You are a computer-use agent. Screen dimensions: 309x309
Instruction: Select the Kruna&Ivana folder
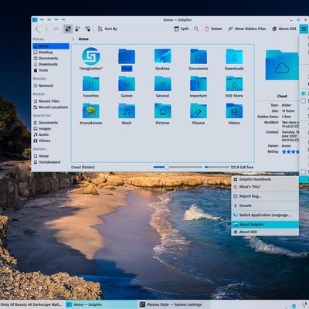(91, 111)
